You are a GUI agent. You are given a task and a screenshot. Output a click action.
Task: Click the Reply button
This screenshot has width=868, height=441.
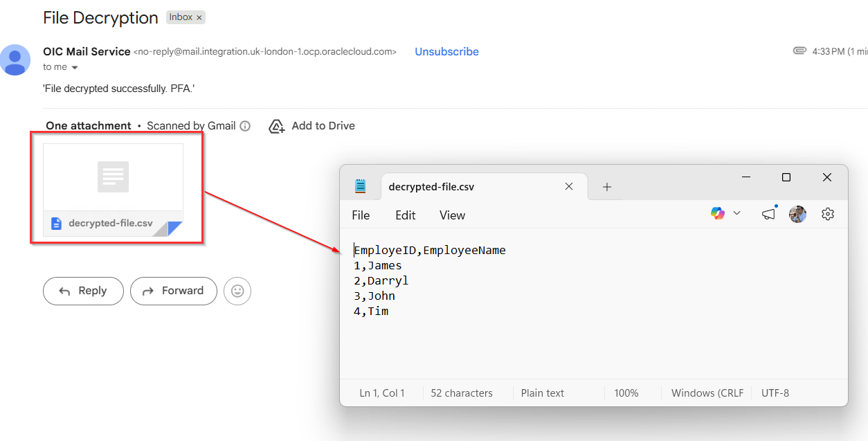(83, 291)
